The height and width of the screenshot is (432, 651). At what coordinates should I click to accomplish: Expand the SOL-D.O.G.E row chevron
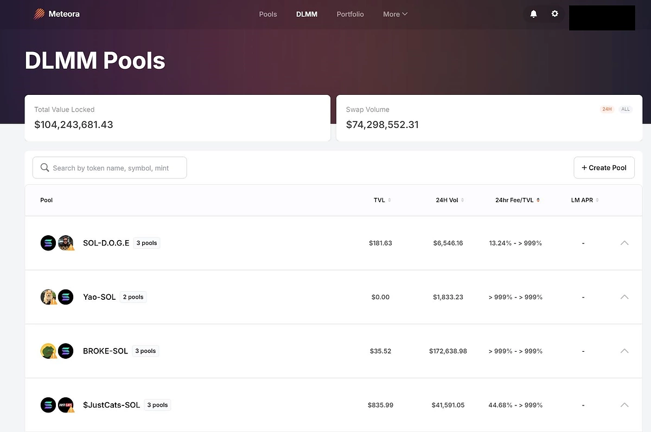[x=624, y=243]
